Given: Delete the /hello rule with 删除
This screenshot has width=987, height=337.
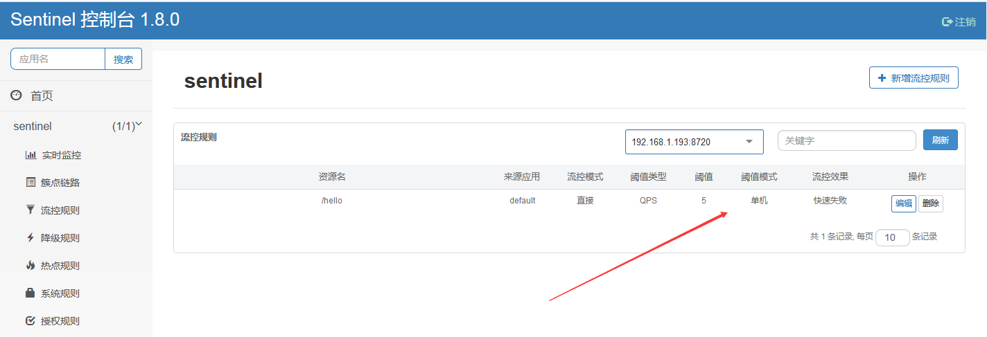Looking at the screenshot, I should coord(931,203).
